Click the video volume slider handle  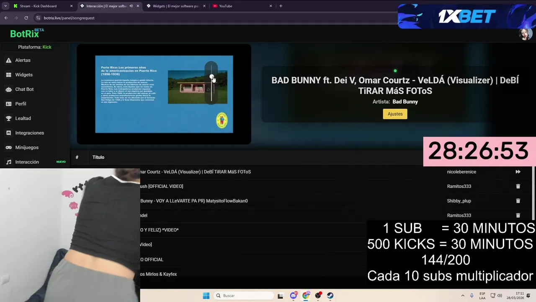pyautogui.click(x=211, y=77)
